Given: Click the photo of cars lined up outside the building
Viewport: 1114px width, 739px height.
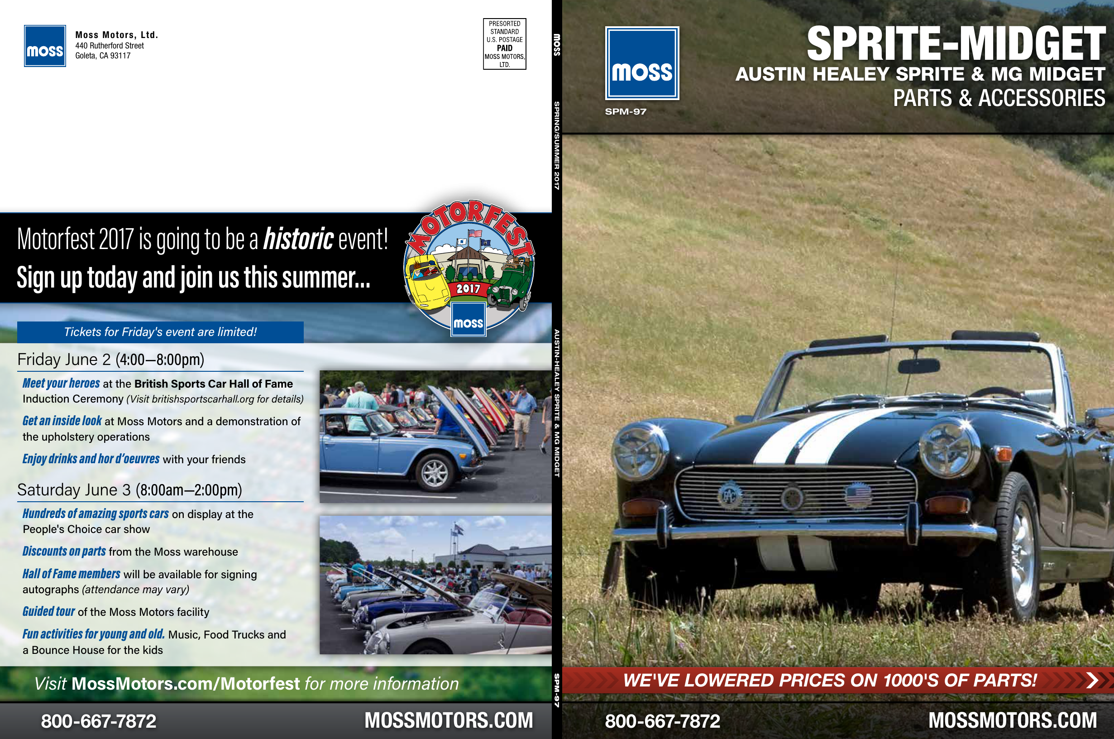Looking at the screenshot, I should click(435, 585).
